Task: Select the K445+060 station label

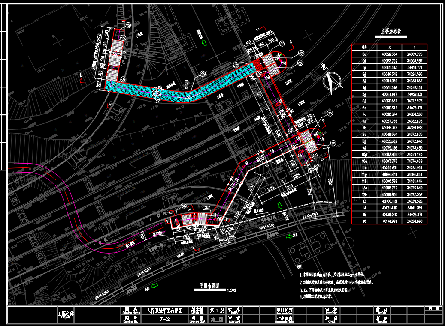Action: coord(310,216)
